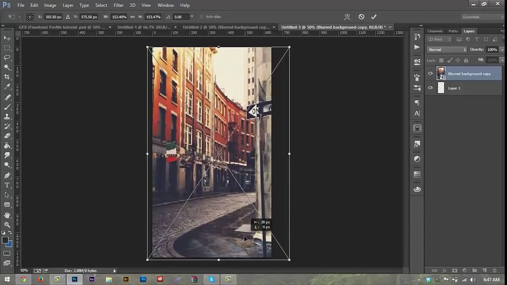Select the Paint Bucket tool
Viewport: 507px width, 285px height.
[x=7, y=146]
